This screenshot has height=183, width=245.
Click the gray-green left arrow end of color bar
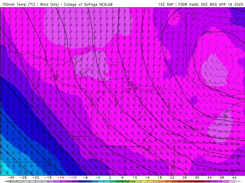(x=7, y=181)
